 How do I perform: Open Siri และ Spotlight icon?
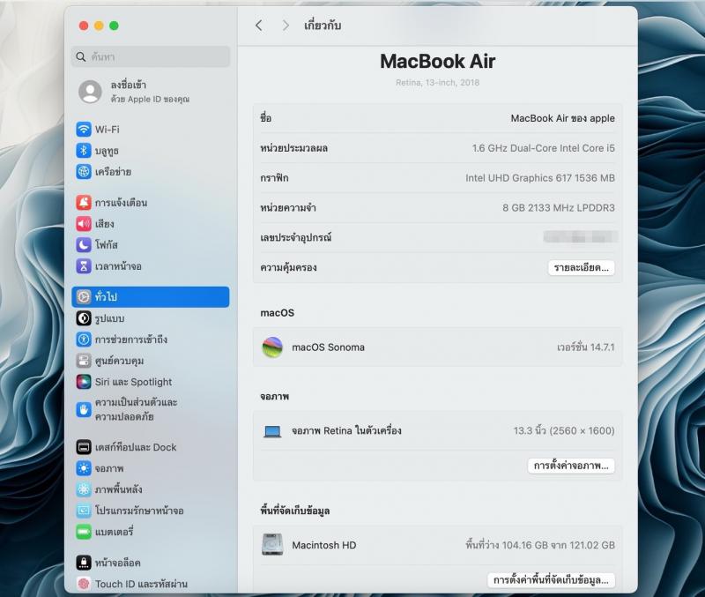[x=84, y=382]
